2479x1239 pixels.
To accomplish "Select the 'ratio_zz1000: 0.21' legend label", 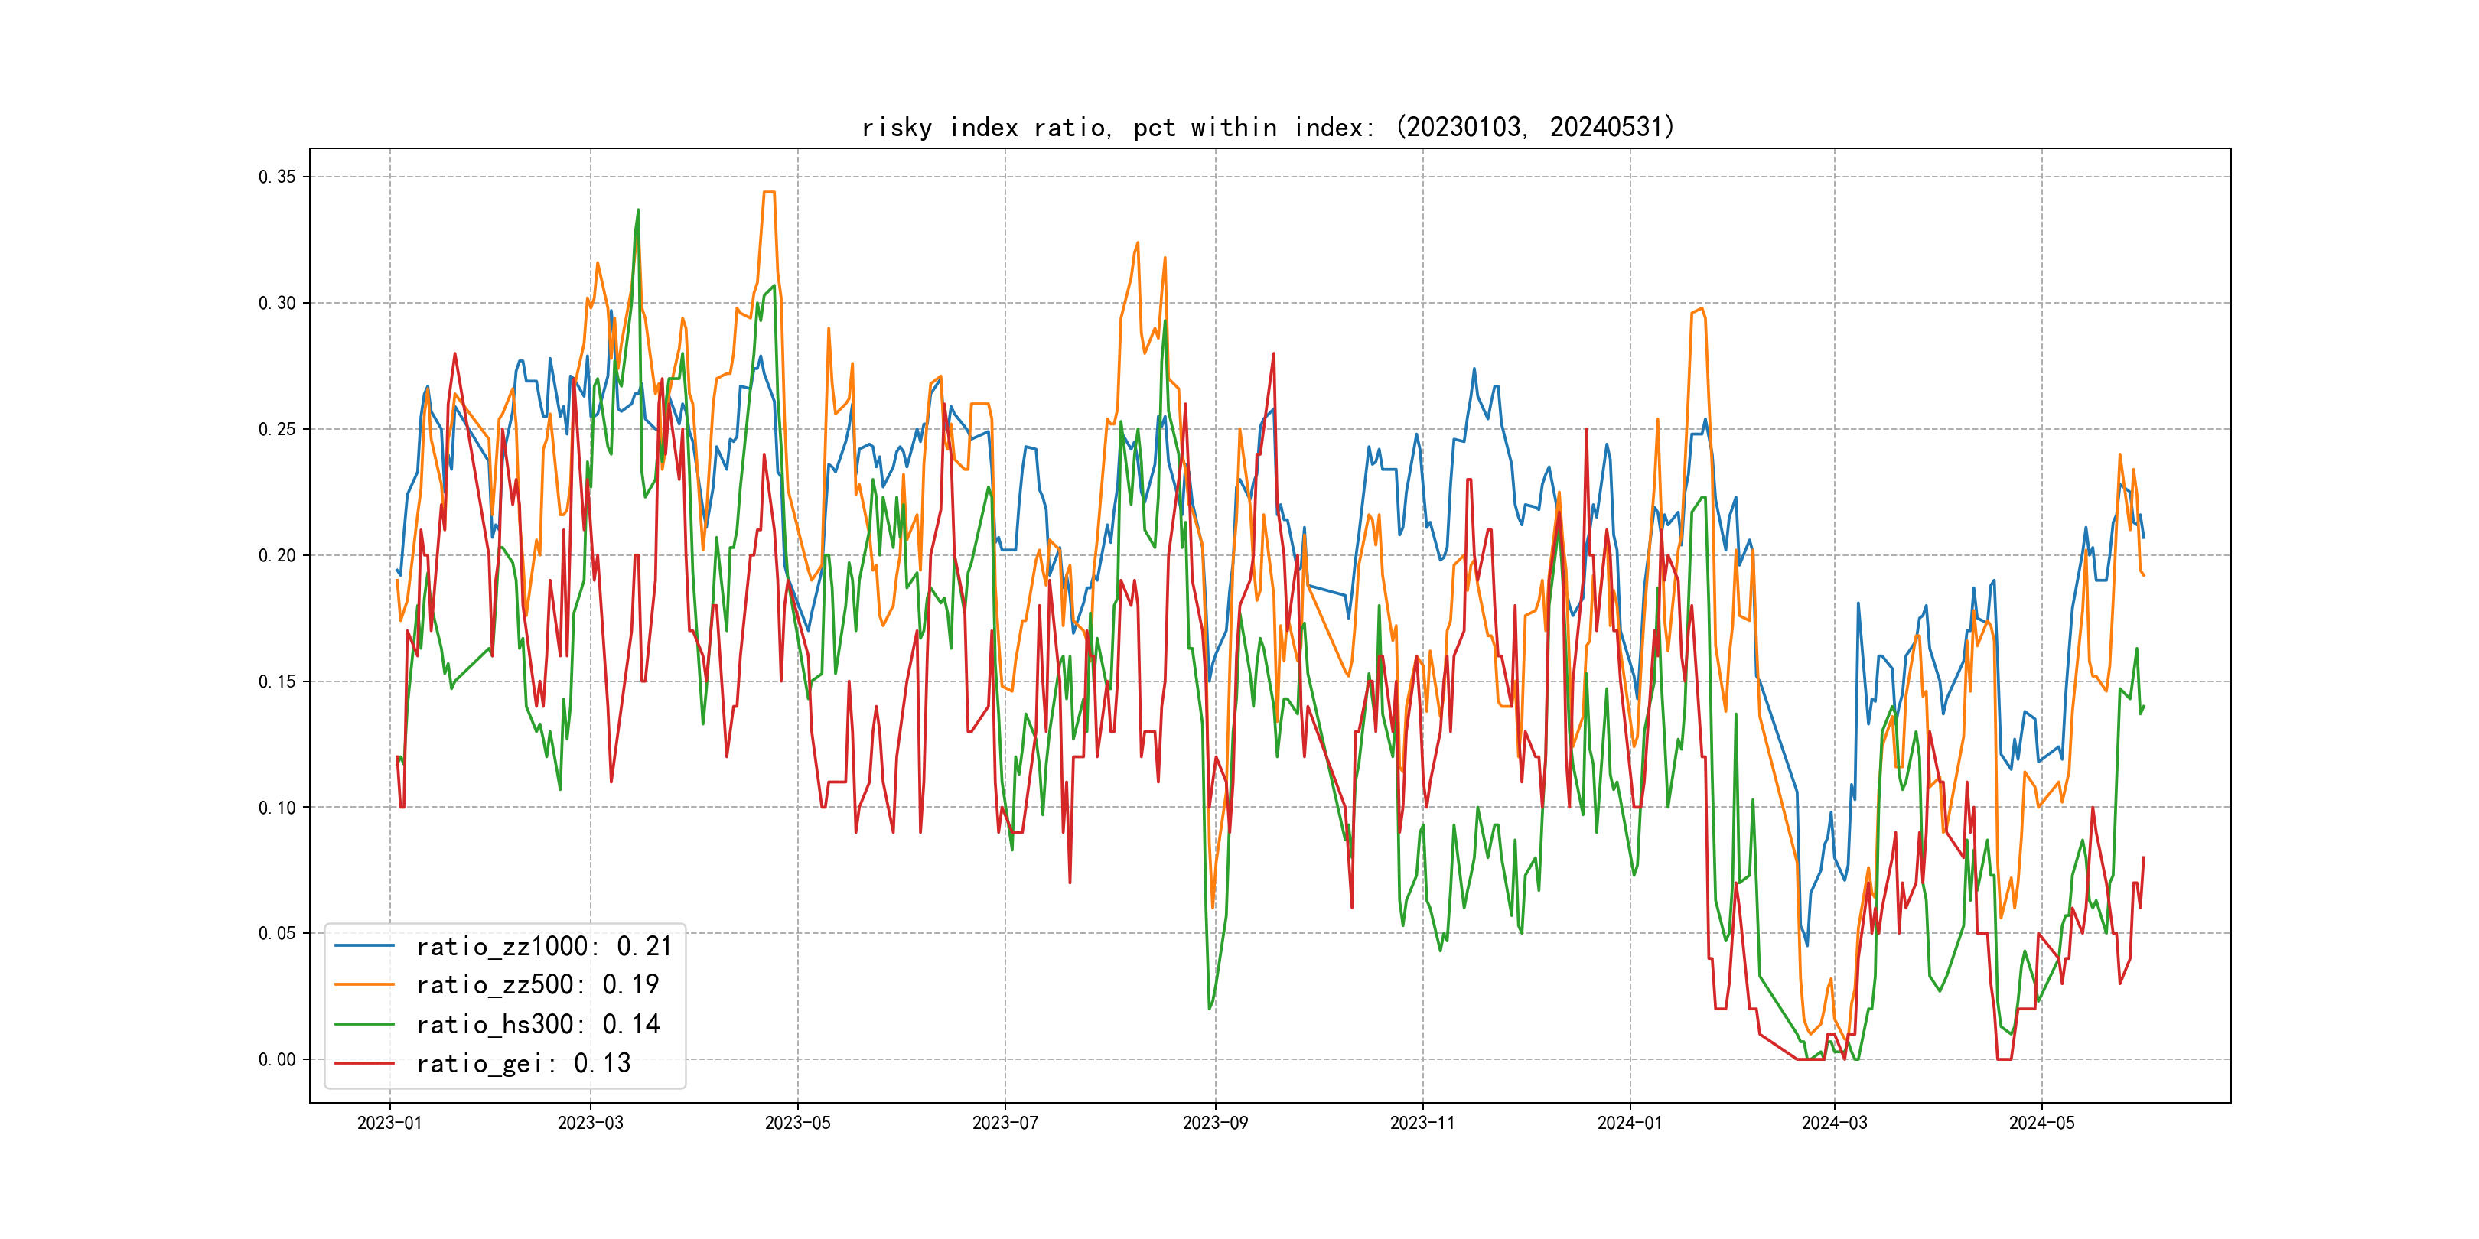I will [x=544, y=947].
